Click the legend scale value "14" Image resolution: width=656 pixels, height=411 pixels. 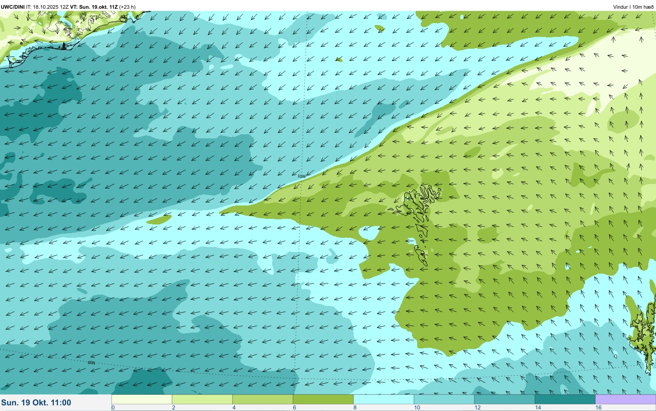tap(538, 407)
